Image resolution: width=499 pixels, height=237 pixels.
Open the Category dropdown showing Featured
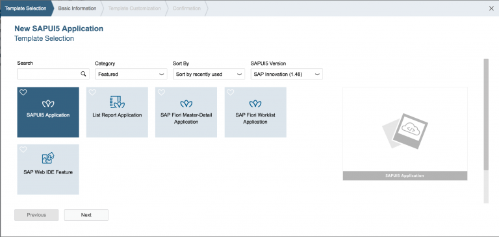click(x=131, y=74)
